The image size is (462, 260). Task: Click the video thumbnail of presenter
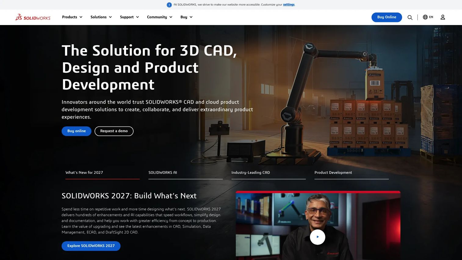(x=318, y=225)
